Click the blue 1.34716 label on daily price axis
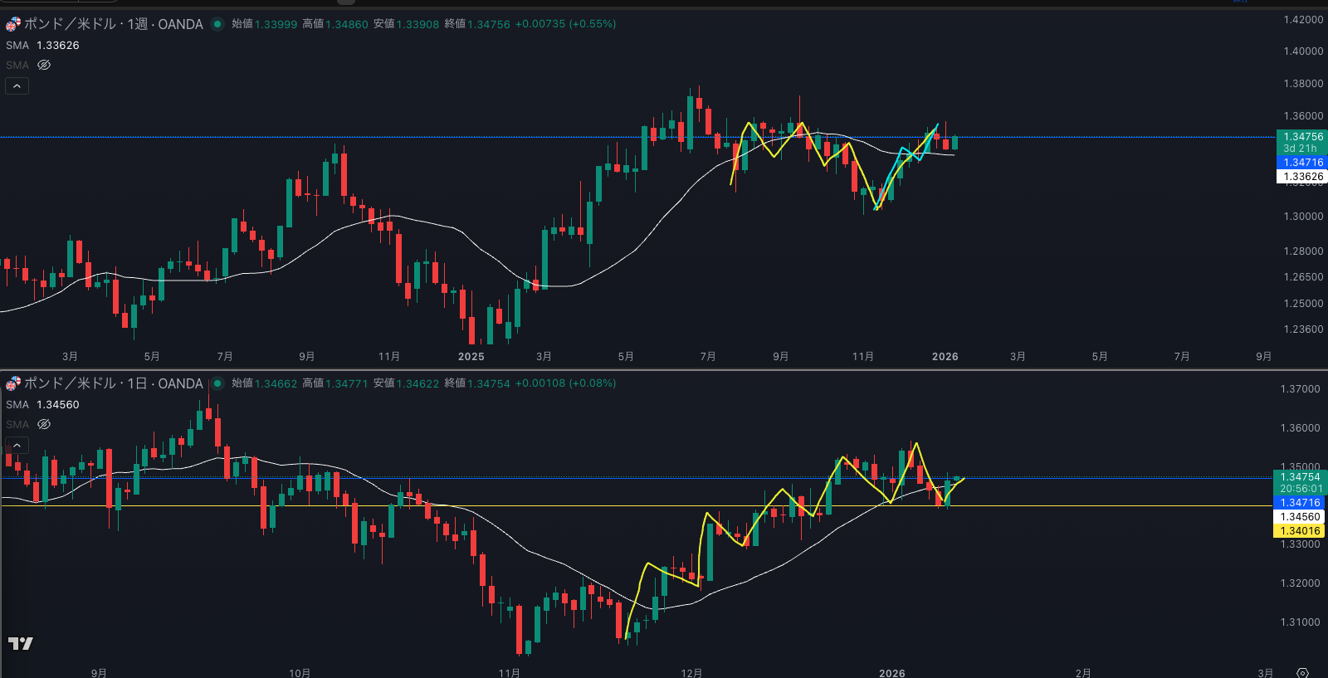Screen dimensions: 1328x678 coord(1300,503)
